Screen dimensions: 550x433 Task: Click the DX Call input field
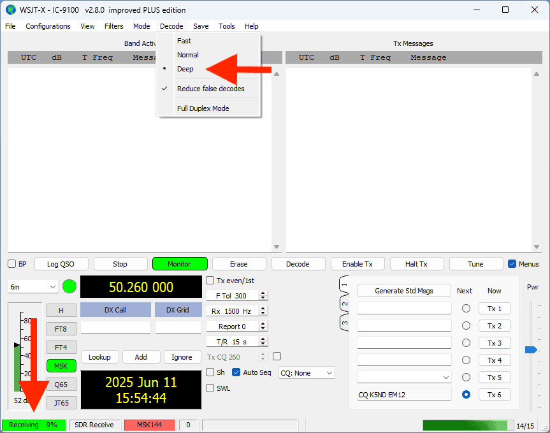[115, 327]
